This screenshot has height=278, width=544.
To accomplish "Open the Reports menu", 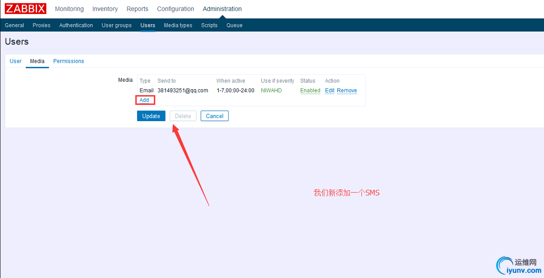I will [137, 9].
